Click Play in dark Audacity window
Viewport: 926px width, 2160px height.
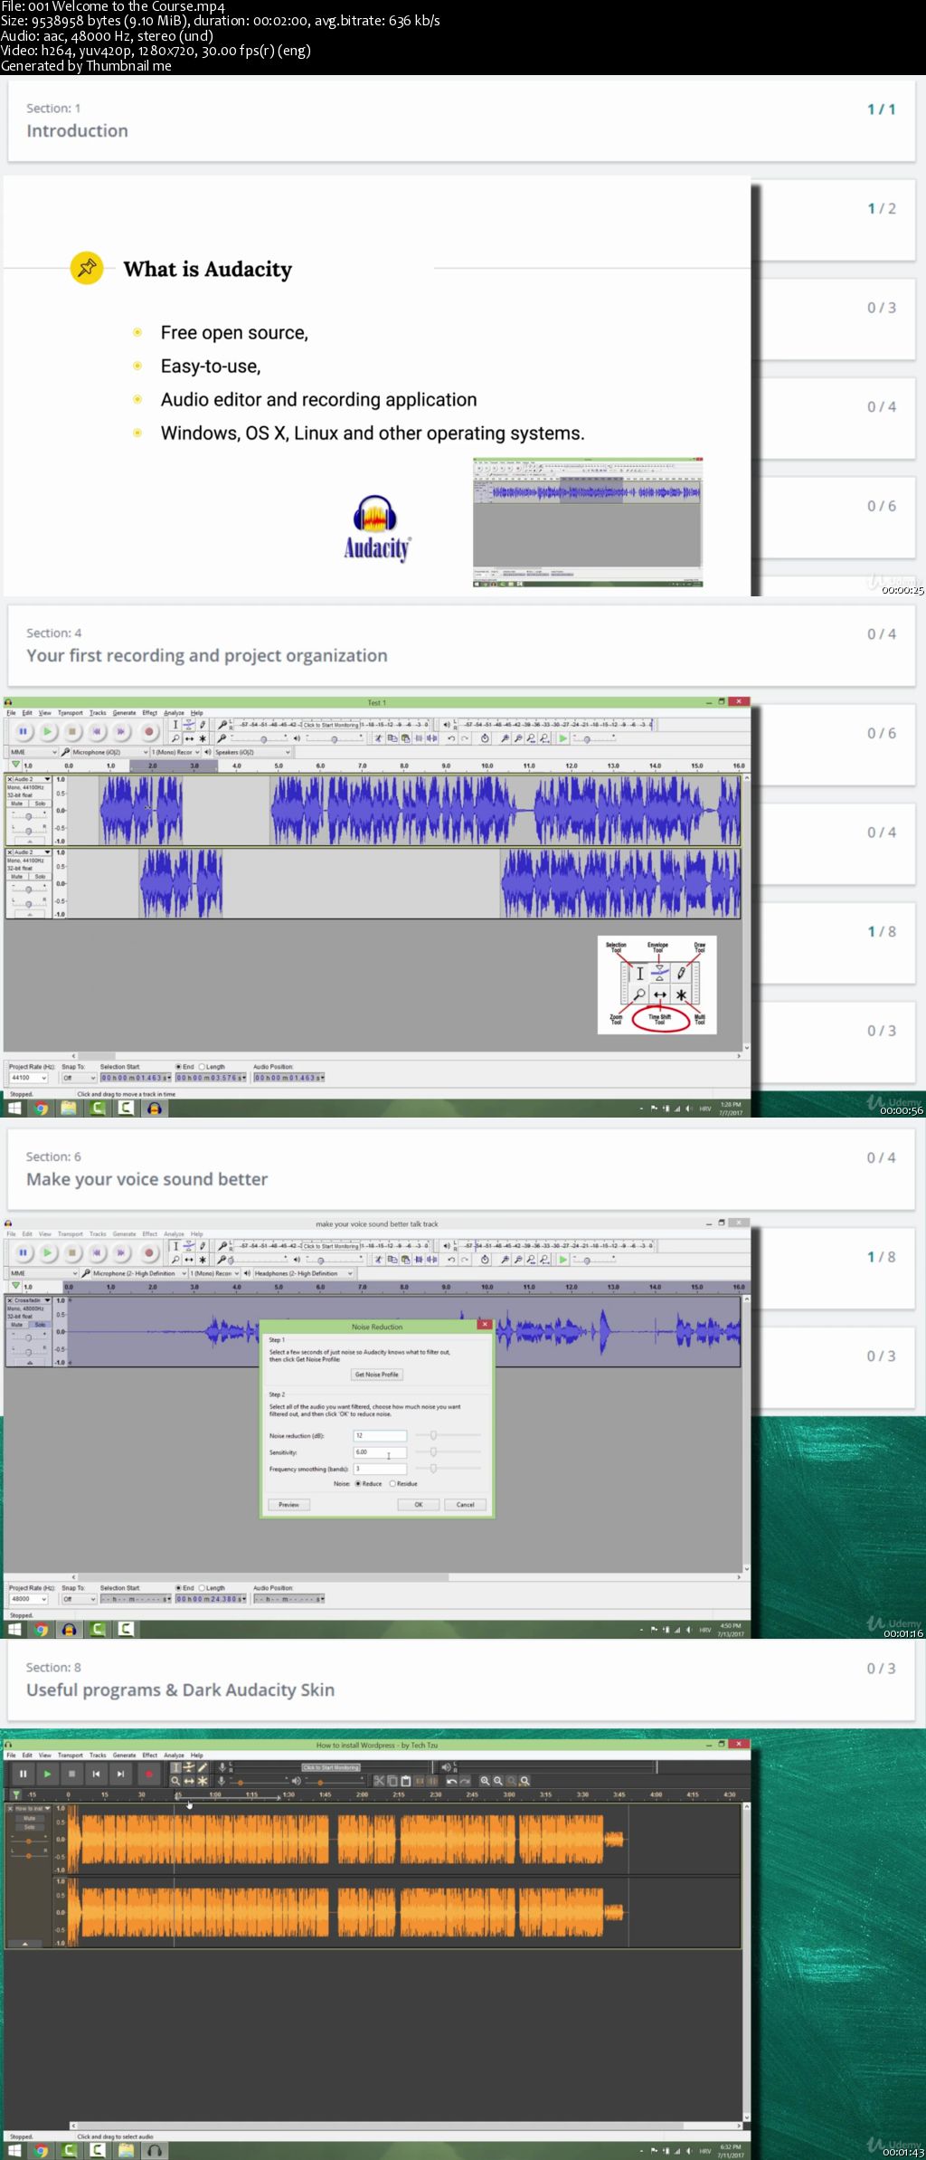coord(48,1774)
